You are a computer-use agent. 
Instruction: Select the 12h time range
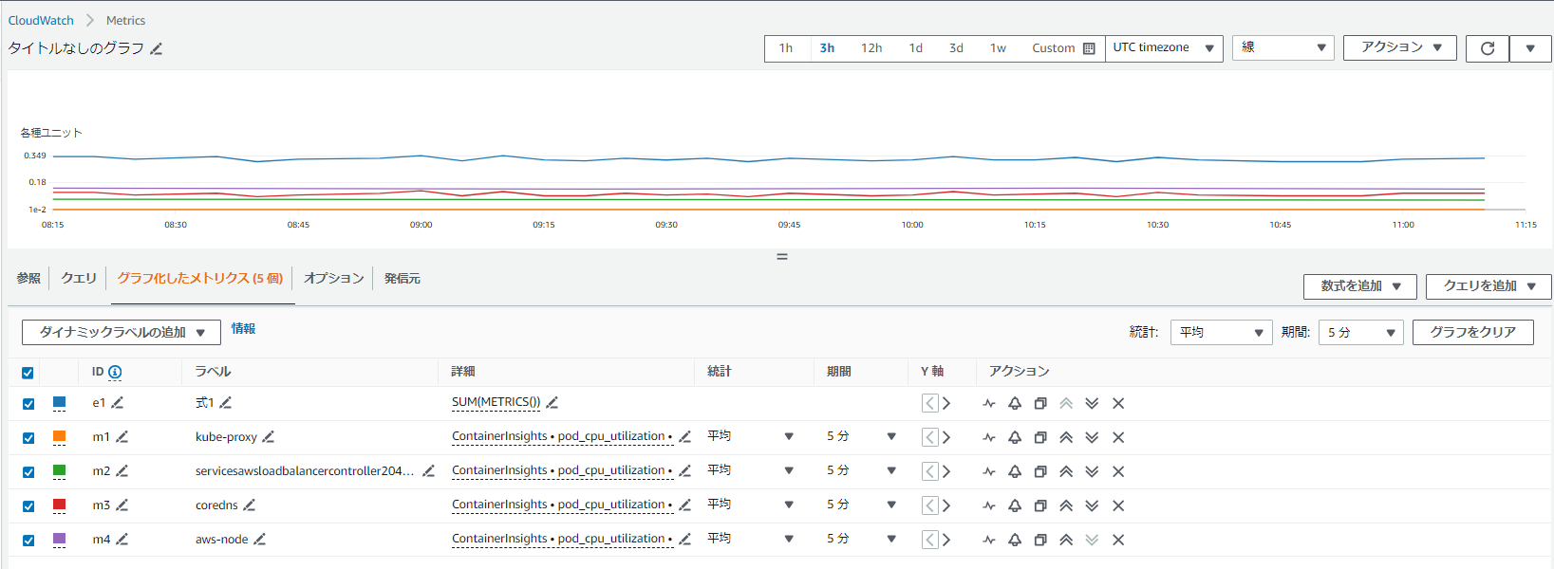click(871, 48)
